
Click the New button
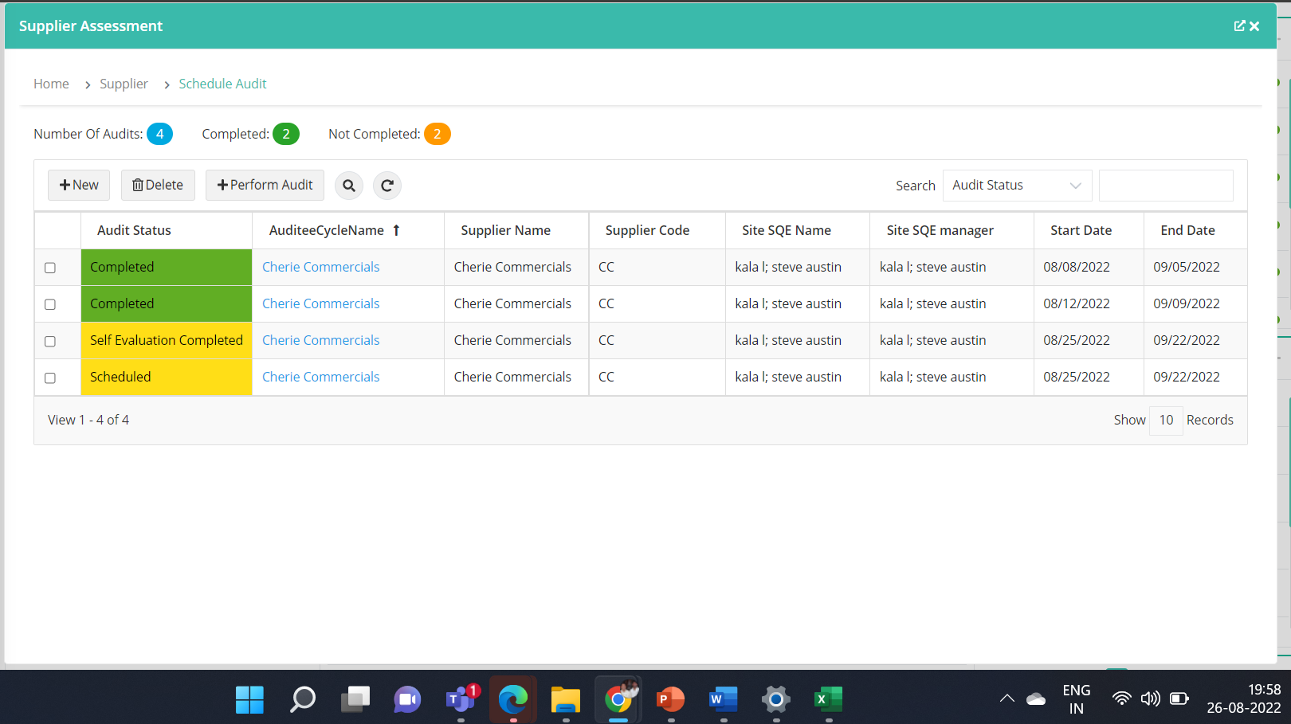click(79, 185)
